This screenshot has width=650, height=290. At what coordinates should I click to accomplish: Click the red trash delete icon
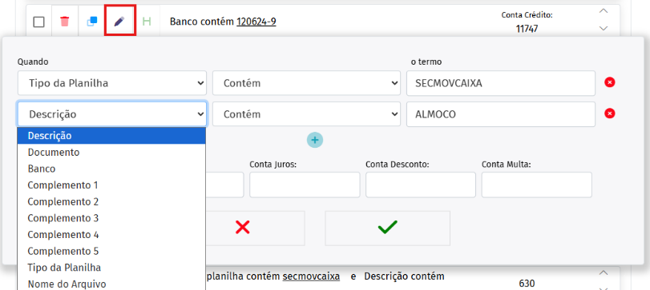tap(64, 22)
